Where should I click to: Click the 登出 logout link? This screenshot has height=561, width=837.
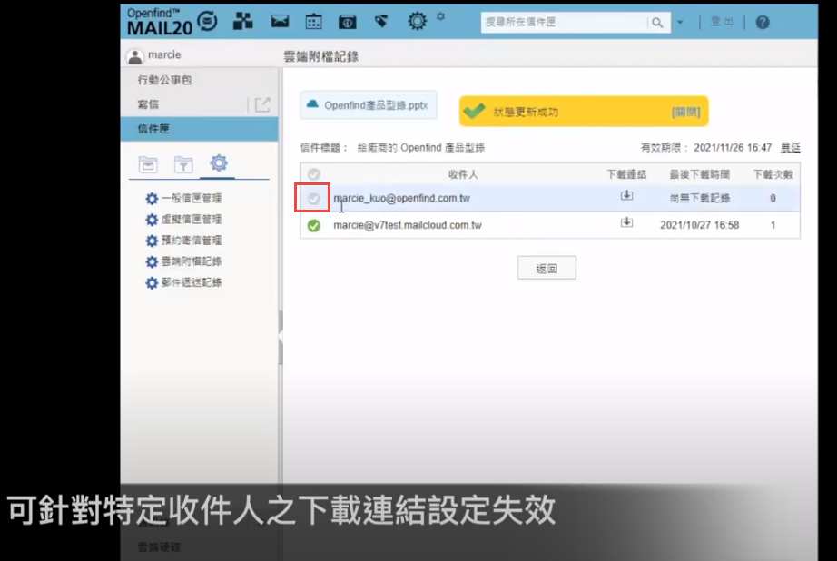(722, 22)
